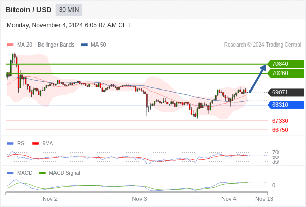The height and width of the screenshot is (207, 306).
Task: Click the 9MA red legend icon
Action: click(35, 144)
